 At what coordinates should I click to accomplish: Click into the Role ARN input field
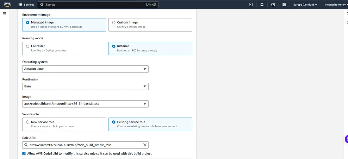pyautogui.click(x=85, y=145)
